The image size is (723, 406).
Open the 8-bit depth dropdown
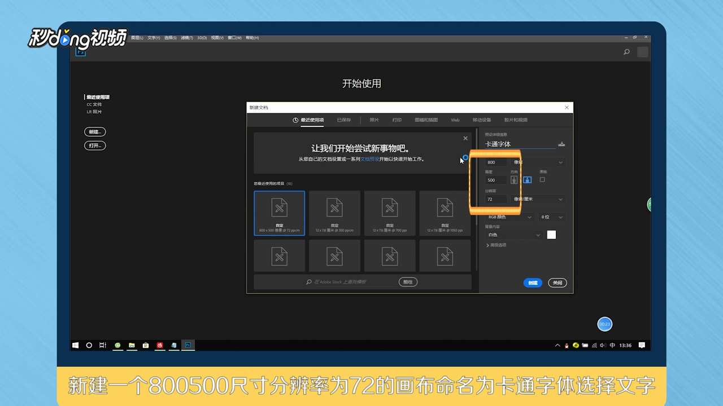tap(551, 217)
